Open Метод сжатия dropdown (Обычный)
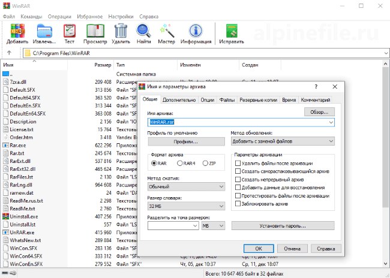The height and width of the screenshot is (278, 390). [x=186, y=186]
